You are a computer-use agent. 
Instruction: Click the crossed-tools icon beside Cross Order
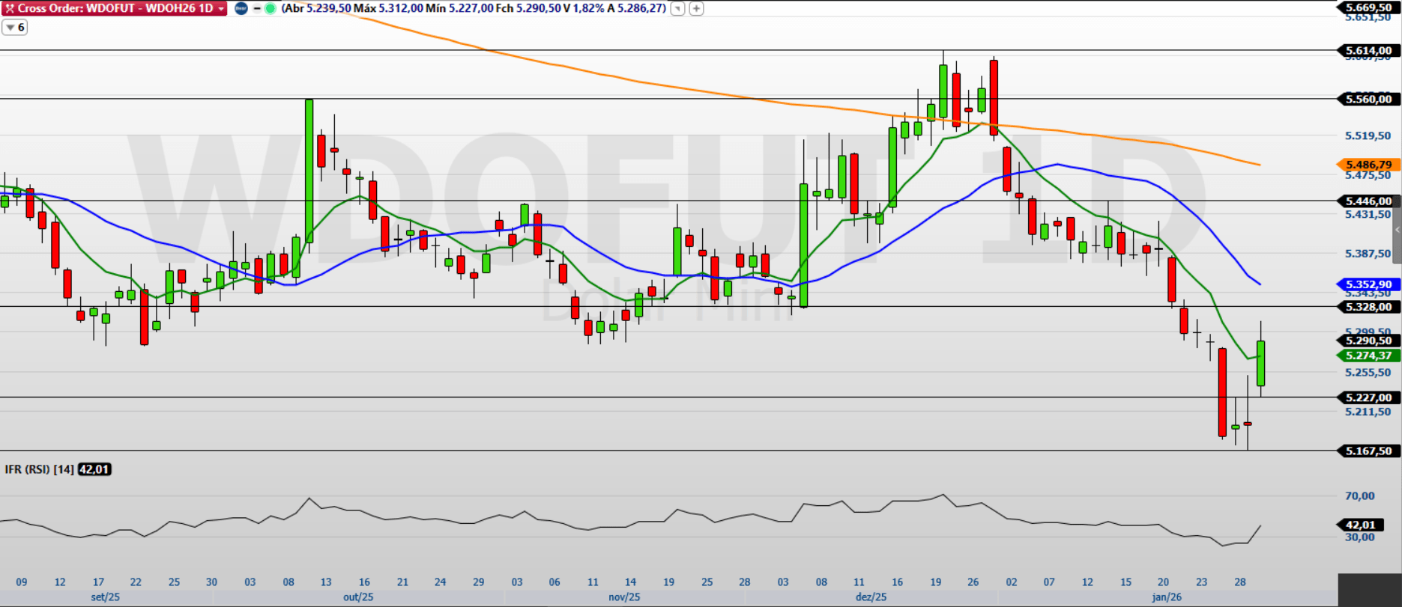pos(9,8)
